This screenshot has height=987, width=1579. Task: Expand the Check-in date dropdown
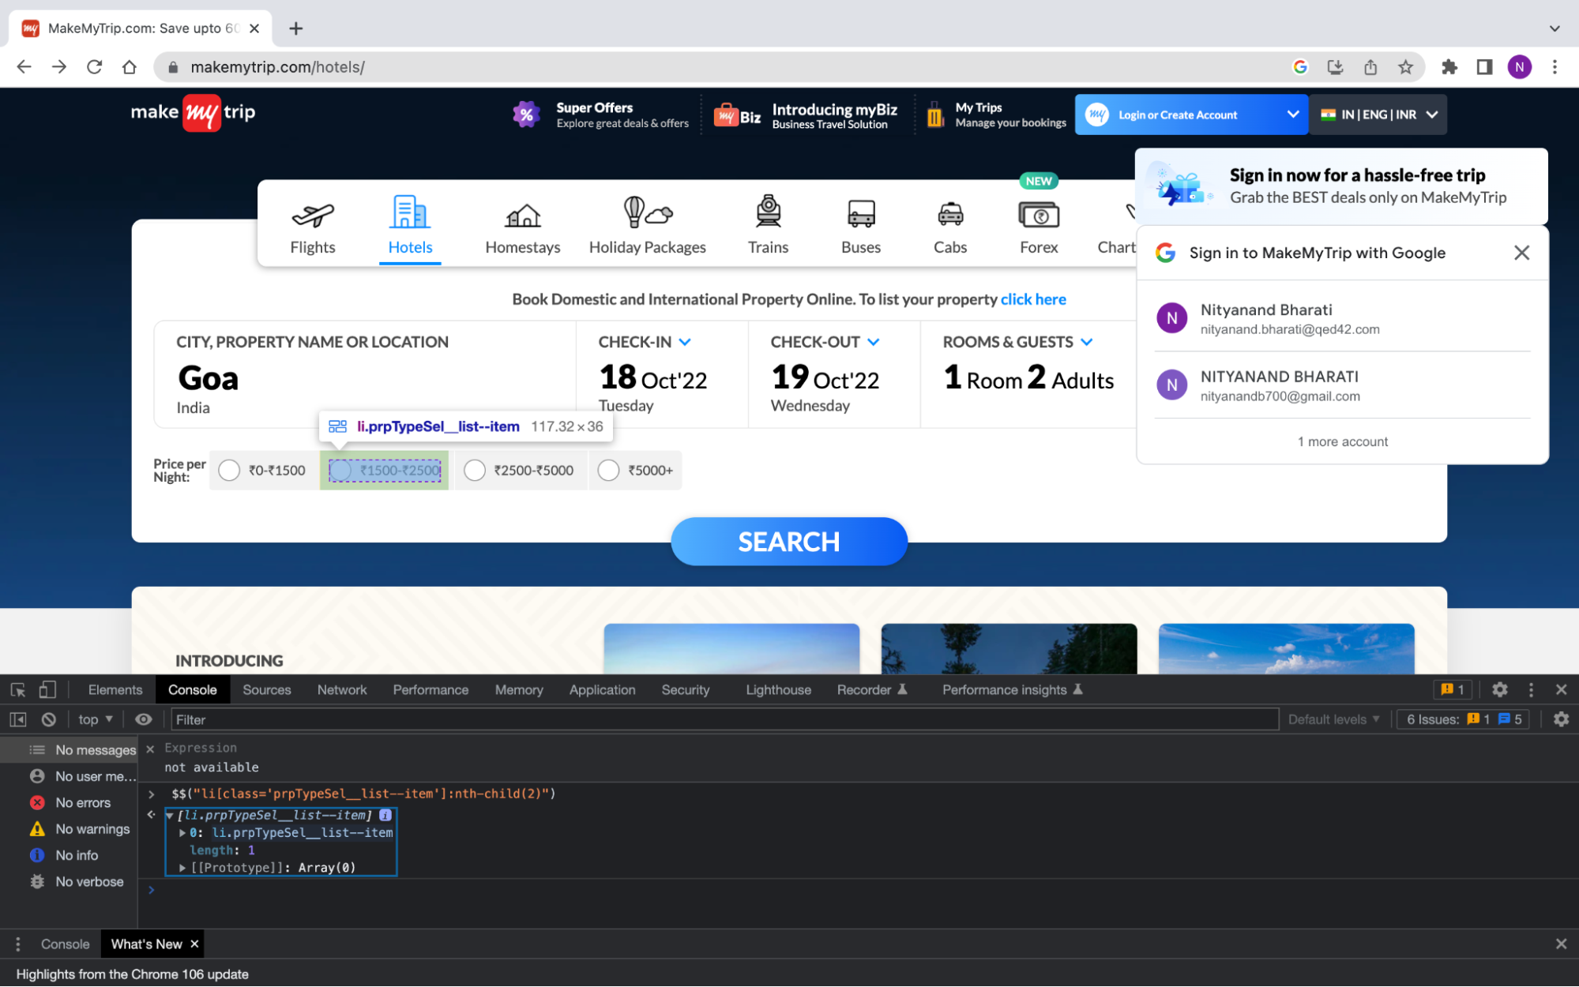(684, 342)
